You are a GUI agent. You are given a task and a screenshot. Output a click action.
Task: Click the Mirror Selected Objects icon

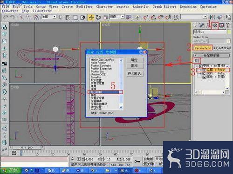coord(212,17)
